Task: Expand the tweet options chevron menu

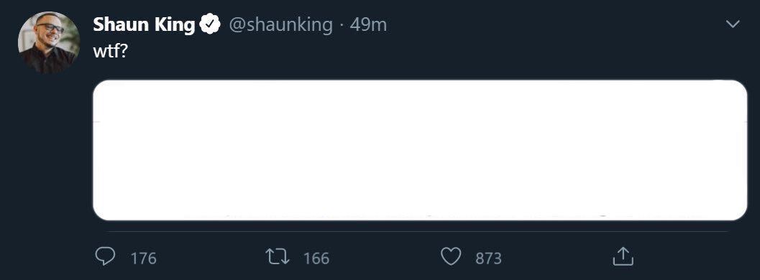Action: coord(733,24)
